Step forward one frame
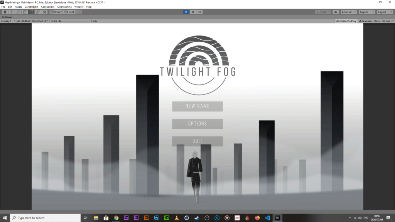The image size is (395, 222). click(199, 12)
